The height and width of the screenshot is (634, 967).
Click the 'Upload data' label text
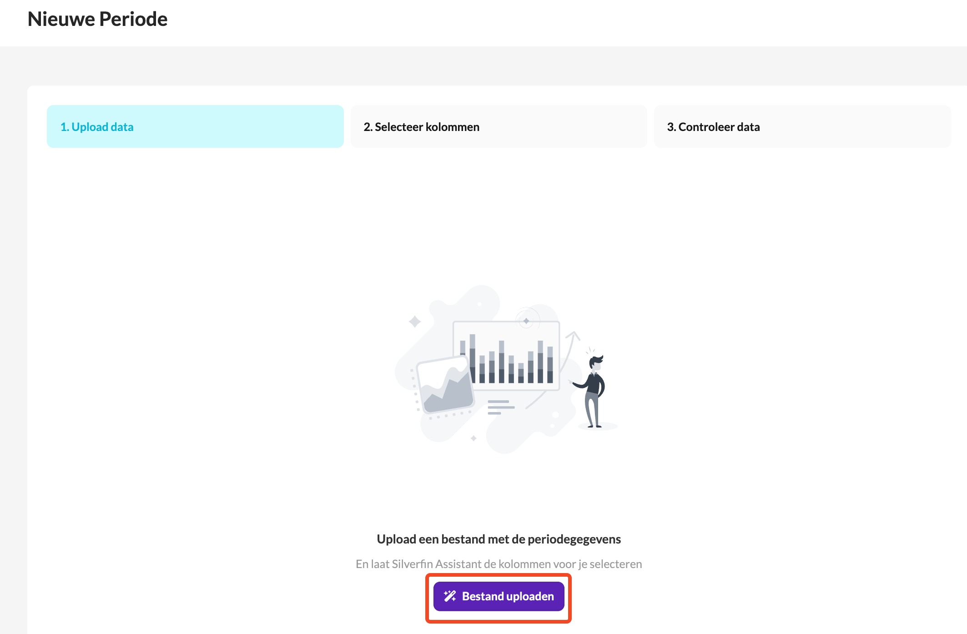tap(102, 127)
